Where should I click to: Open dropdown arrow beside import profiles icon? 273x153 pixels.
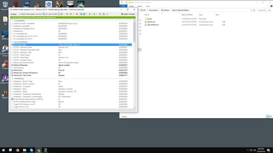(96, 14)
